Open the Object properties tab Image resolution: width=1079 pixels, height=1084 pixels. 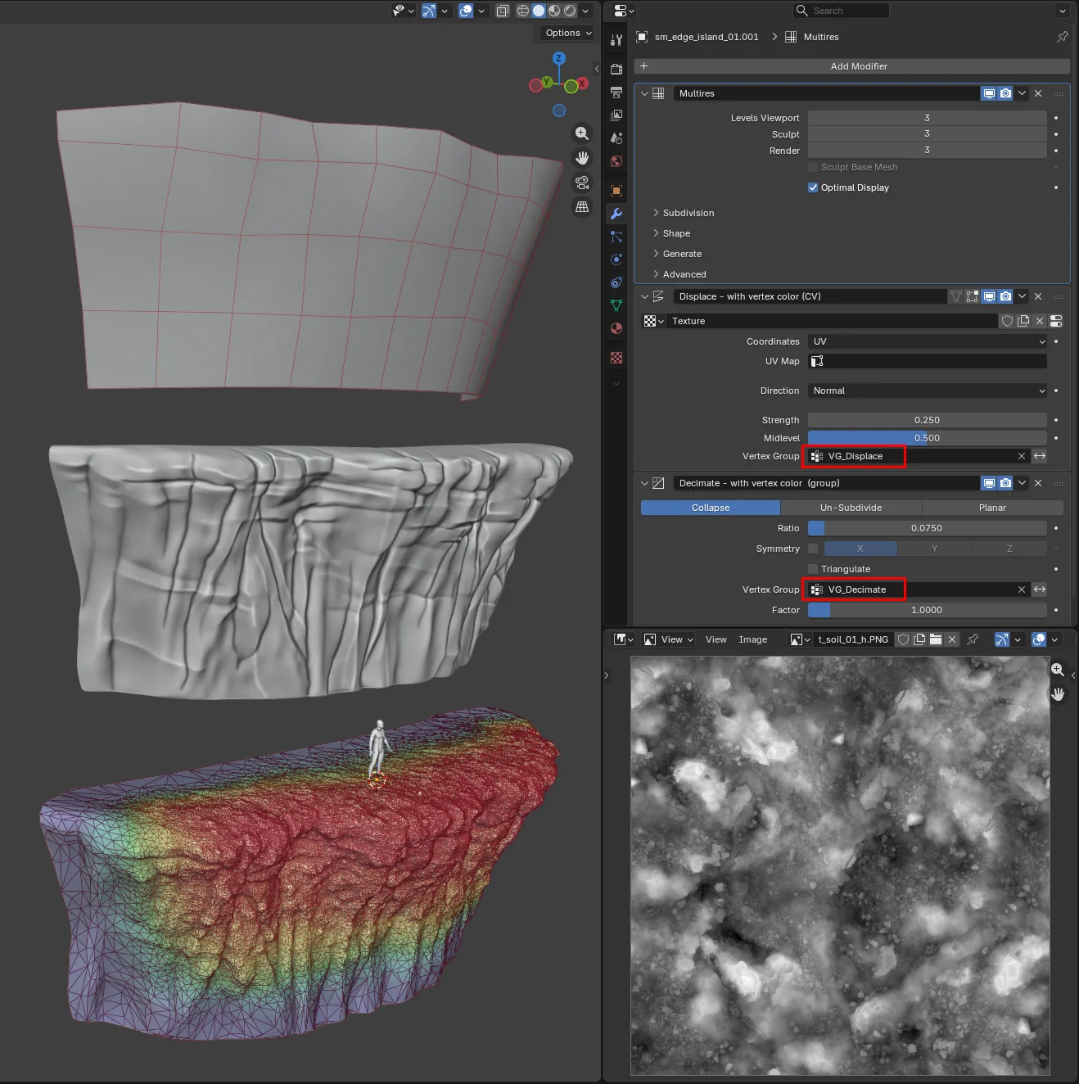coord(616,191)
